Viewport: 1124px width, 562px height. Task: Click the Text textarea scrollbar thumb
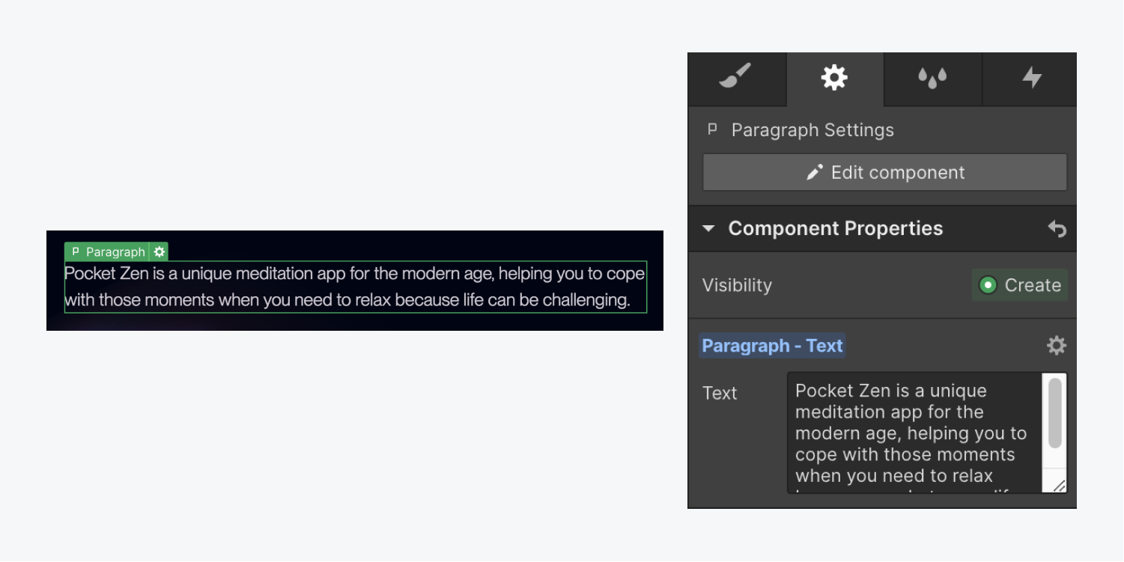1054,414
